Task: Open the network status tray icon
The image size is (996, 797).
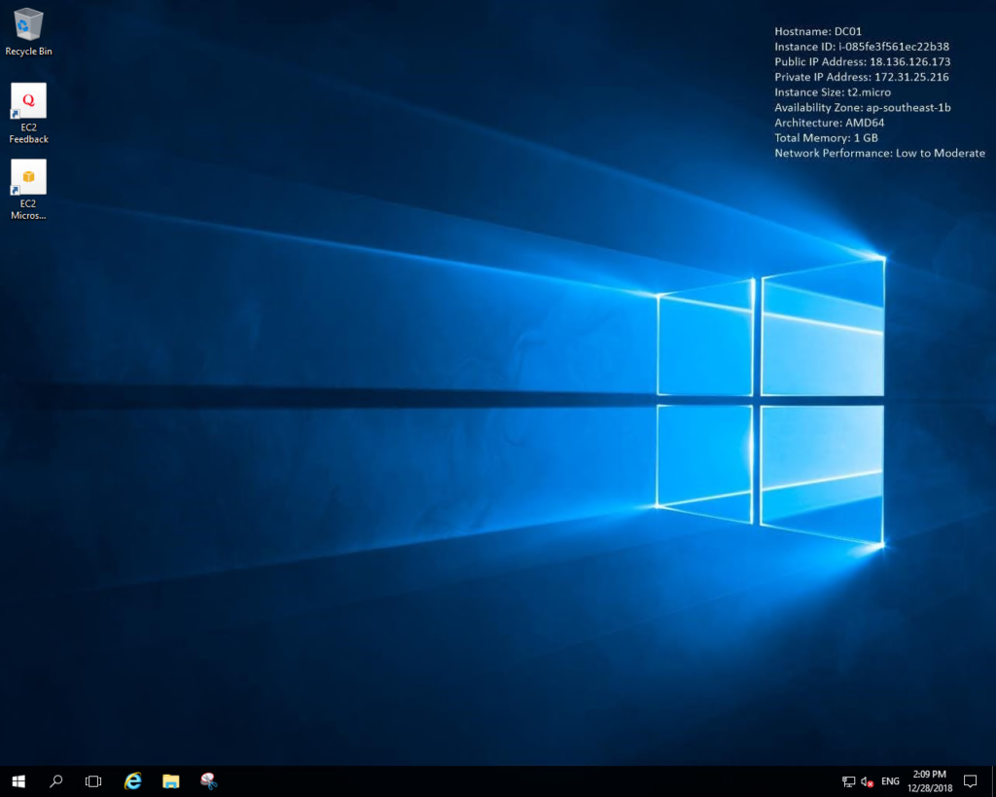Action: coord(848,781)
